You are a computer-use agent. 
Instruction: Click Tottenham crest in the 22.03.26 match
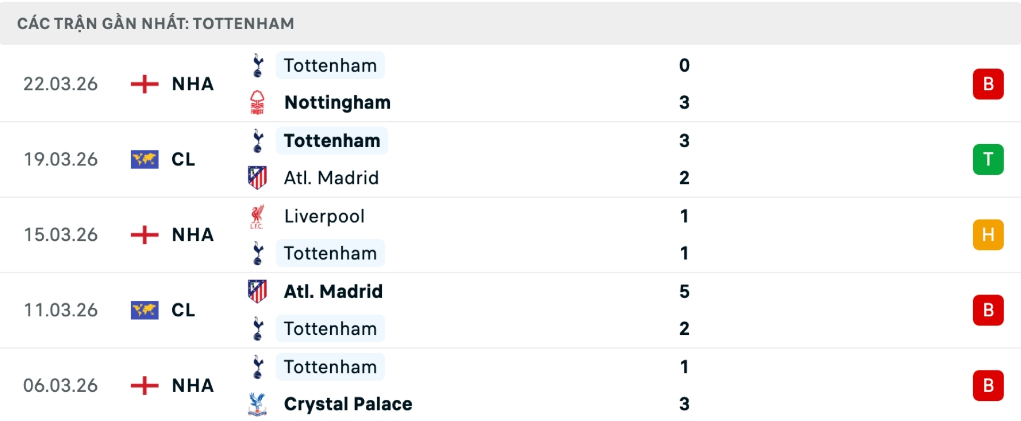tap(258, 65)
